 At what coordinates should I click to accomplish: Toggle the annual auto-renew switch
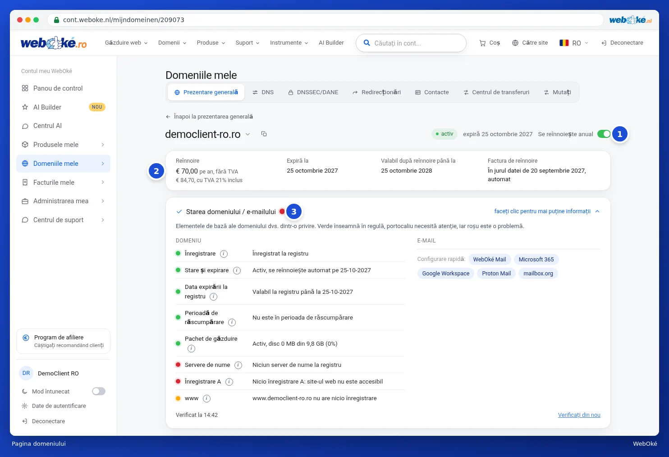(604, 134)
